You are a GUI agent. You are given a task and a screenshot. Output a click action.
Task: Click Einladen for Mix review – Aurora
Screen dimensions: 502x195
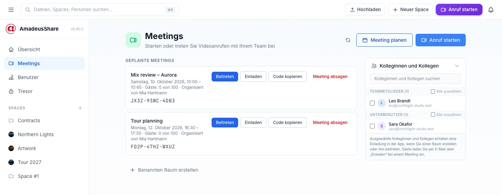[x=253, y=77]
